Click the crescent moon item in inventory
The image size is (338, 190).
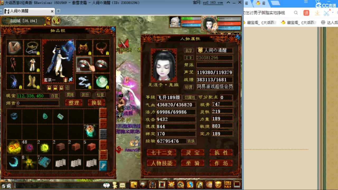pyautogui.click(x=14, y=162)
